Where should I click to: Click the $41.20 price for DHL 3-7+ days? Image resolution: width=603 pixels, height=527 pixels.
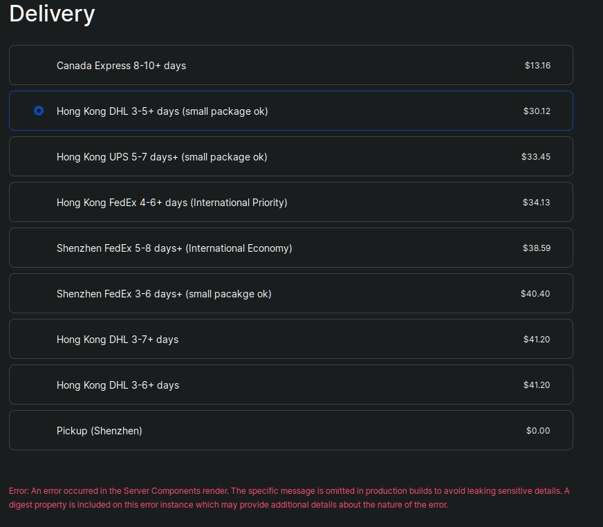click(x=537, y=340)
